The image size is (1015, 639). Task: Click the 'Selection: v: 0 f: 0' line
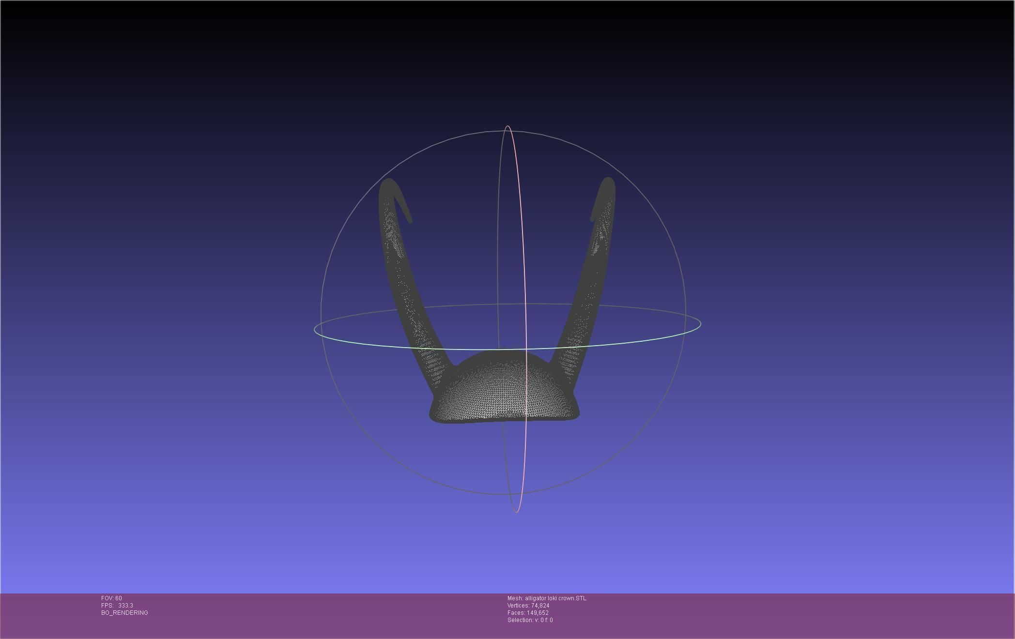530,620
